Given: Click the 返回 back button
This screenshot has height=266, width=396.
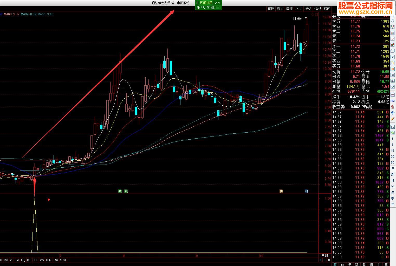Looking at the screenshot, I should coord(327,9).
